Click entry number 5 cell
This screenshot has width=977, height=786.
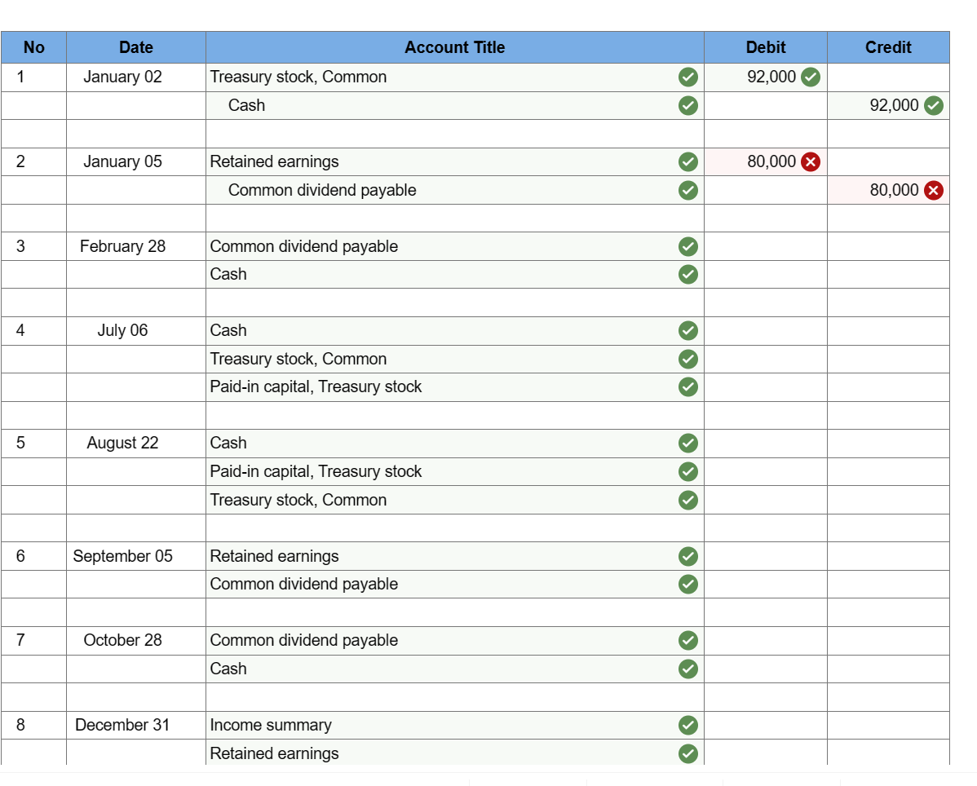[x=33, y=444]
